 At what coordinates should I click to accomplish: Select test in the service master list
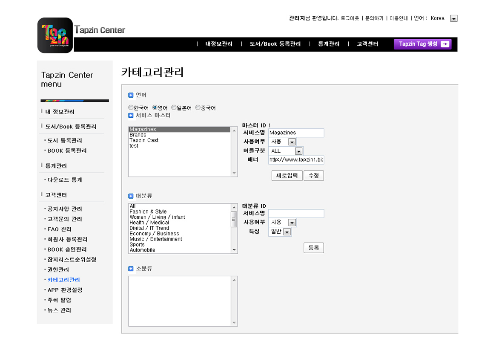coord(180,145)
